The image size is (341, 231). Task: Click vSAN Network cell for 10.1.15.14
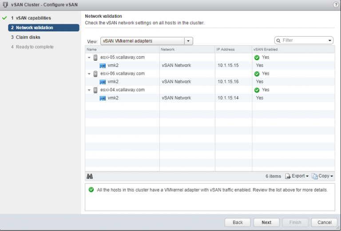tap(176, 98)
